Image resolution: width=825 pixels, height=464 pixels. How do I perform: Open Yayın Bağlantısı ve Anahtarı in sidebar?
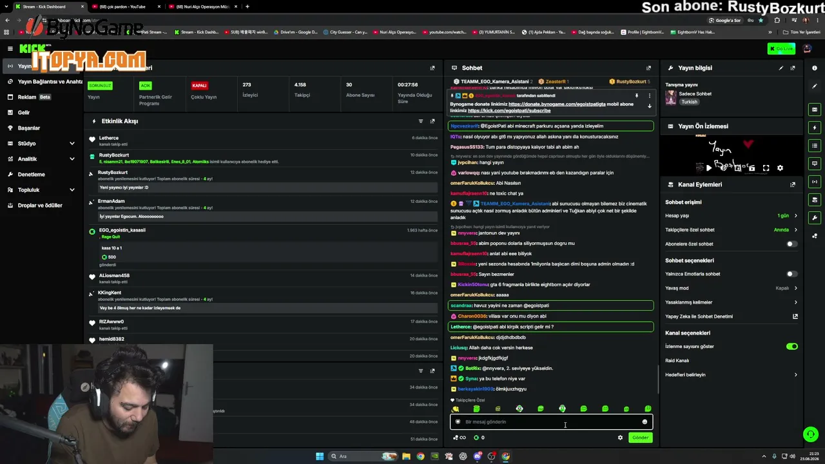(45, 82)
